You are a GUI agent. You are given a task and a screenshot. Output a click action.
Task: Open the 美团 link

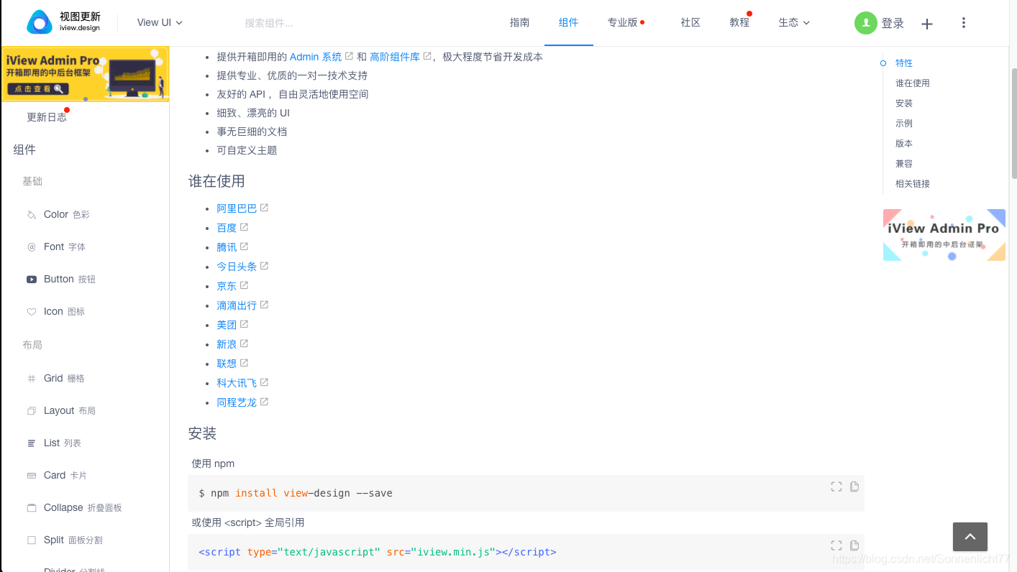pos(227,324)
